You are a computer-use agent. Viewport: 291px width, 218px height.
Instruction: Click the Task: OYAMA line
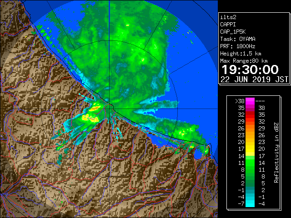point(238,39)
